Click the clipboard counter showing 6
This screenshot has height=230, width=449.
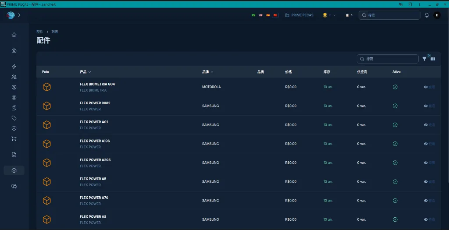349,15
